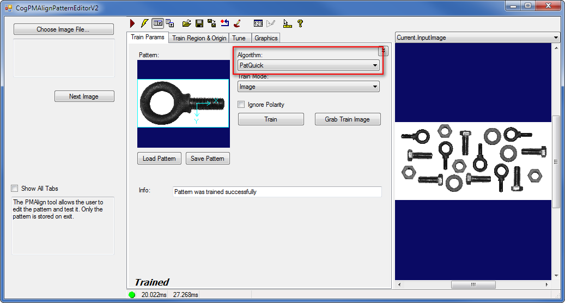Click the open folder icon in toolbar
The height and width of the screenshot is (303, 565).
click(x=186, y=23)
